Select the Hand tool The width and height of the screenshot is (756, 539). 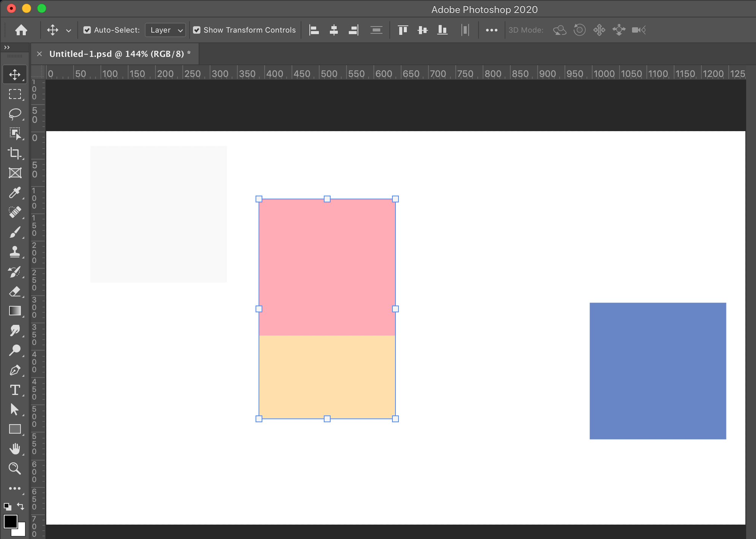[15, 449]
